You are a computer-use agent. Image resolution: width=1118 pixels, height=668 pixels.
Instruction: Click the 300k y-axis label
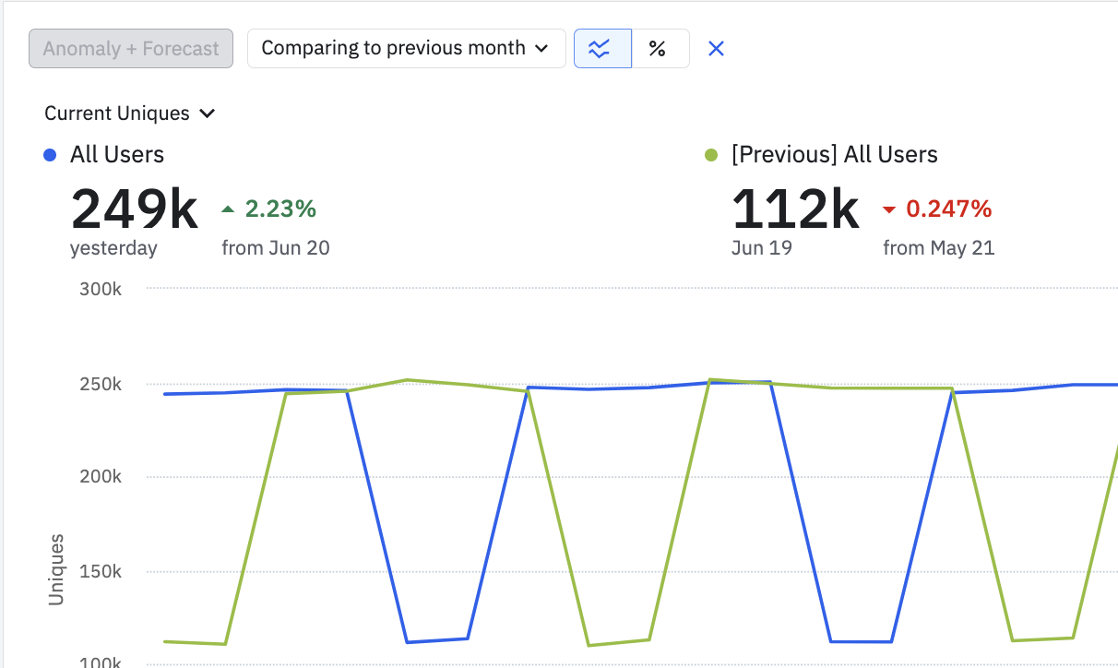pos(101,289)
